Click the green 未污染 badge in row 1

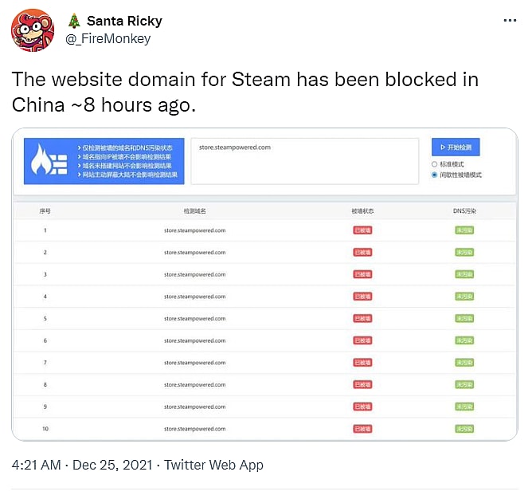(464, 230)
